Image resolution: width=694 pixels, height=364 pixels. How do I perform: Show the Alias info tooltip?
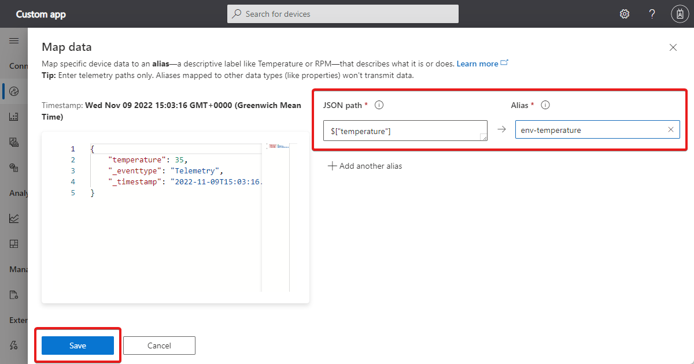[544, 105]
